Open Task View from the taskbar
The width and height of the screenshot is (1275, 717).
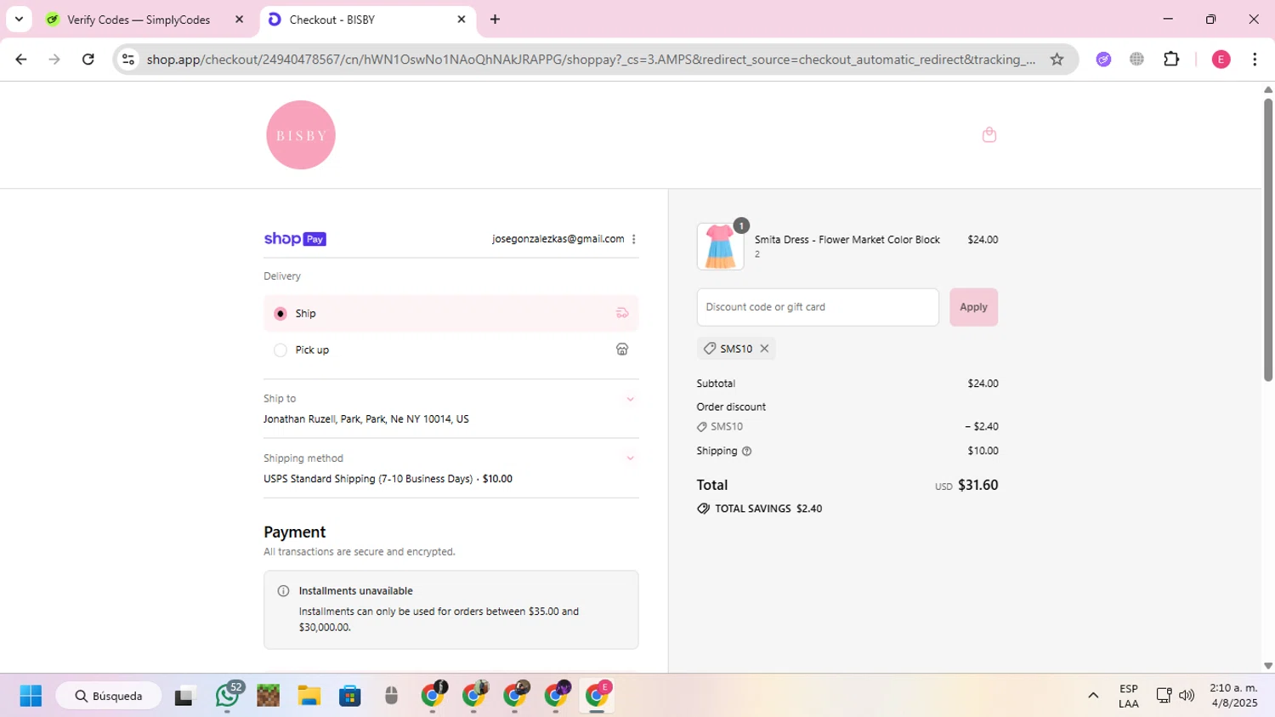pos(184,696)
